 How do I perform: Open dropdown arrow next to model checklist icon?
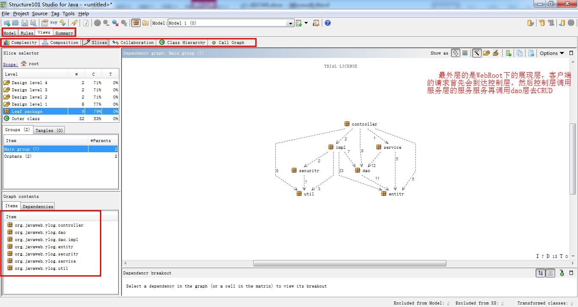click(306, 23)
